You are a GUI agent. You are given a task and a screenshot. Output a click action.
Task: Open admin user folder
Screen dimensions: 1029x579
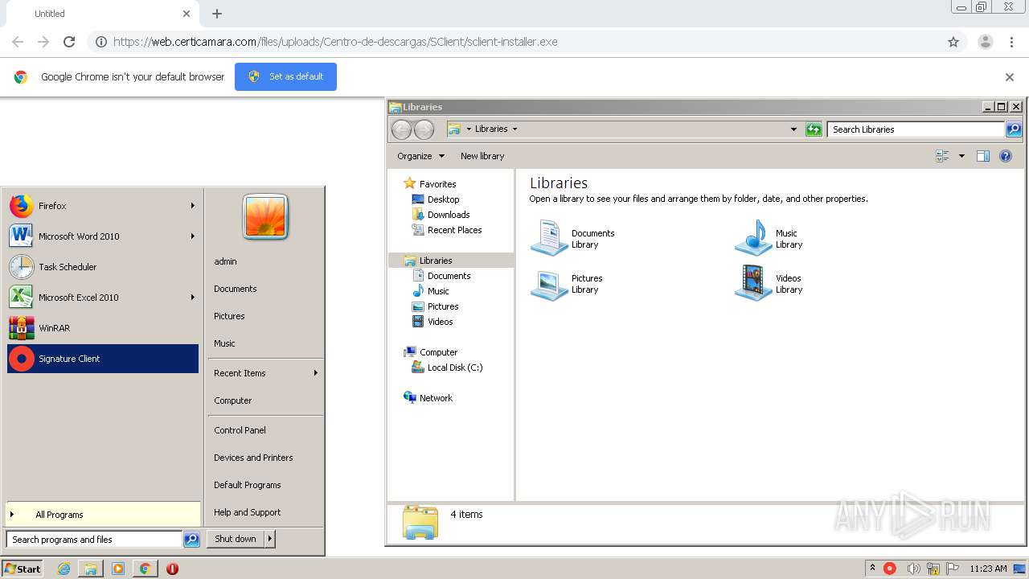tap(225, 261)
